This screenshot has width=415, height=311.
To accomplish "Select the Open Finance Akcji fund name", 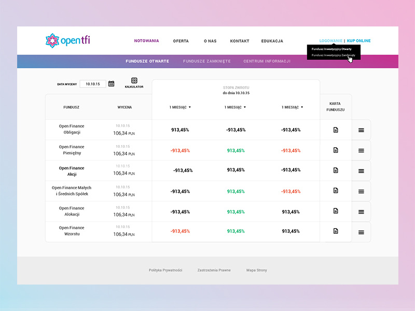I will click(72, 171).
